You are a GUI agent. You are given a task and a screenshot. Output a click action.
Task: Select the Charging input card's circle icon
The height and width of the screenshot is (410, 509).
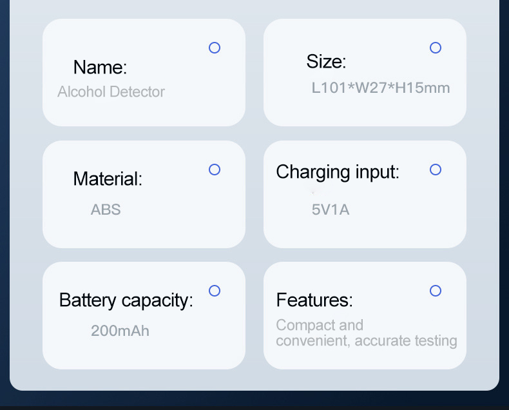coord(436,170)
